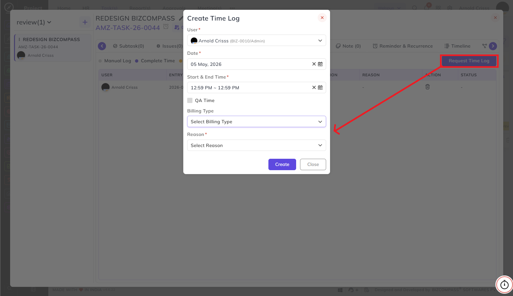This screenshot has width=513, height=296.
Task: Select the REDESIGN BIZCOMPASS task card
Action: (x=53, y=48)
